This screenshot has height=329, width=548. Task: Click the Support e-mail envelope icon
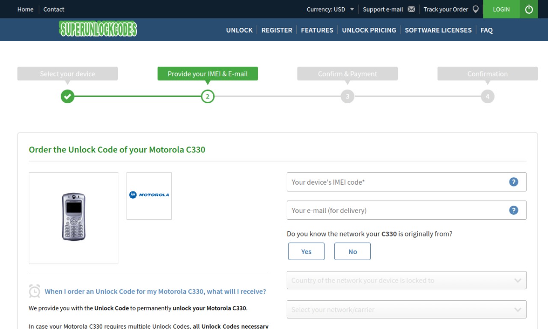pos(411,9)
